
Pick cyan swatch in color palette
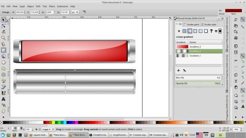[65, 122]
